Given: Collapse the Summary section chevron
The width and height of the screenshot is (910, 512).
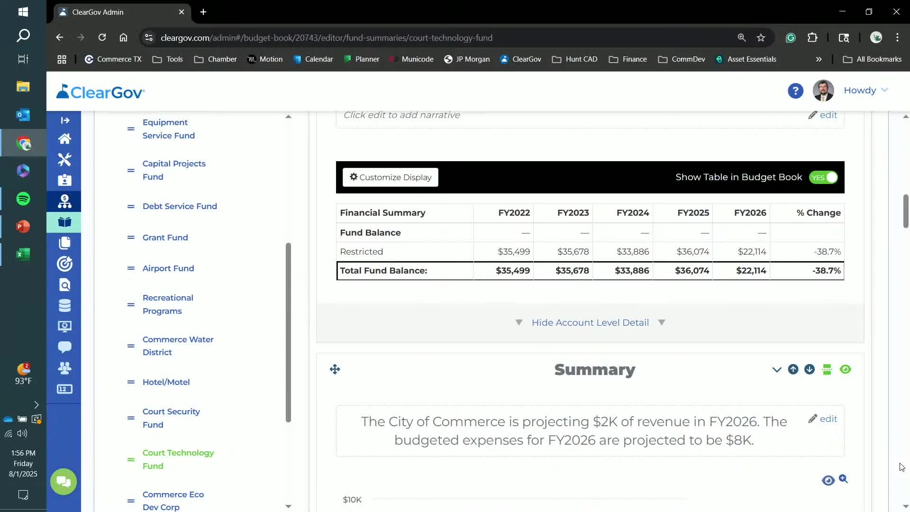Looking at the screenshot, I should 776,369.
